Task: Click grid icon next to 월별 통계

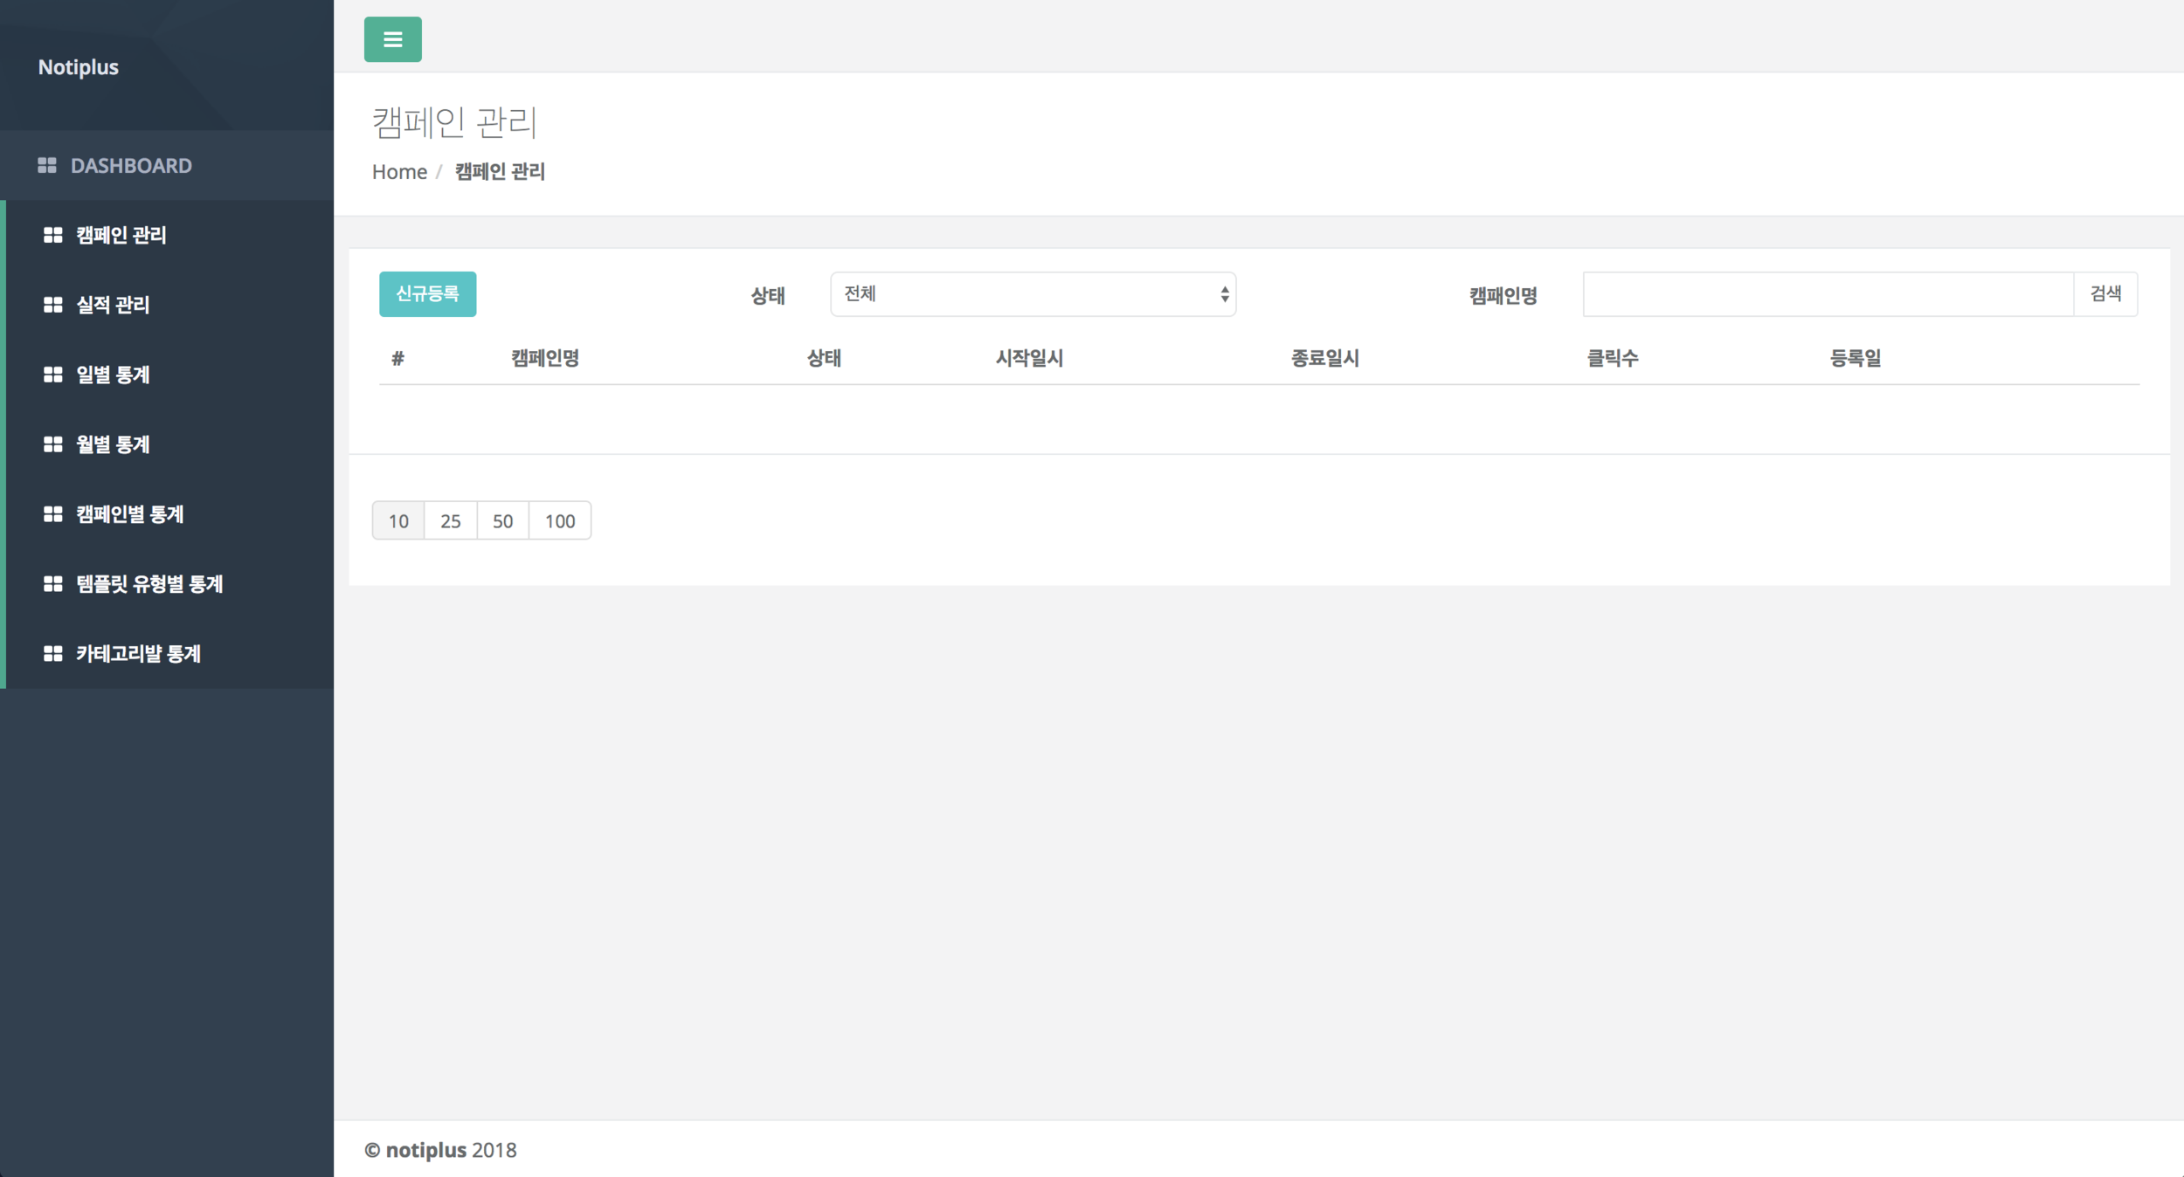Action: tap(53, 444)
